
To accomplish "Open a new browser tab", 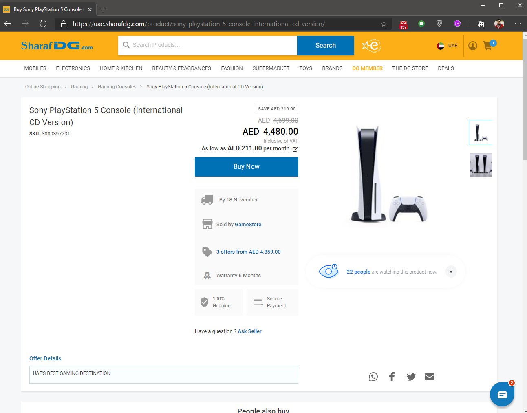I will tap(103, 9).
